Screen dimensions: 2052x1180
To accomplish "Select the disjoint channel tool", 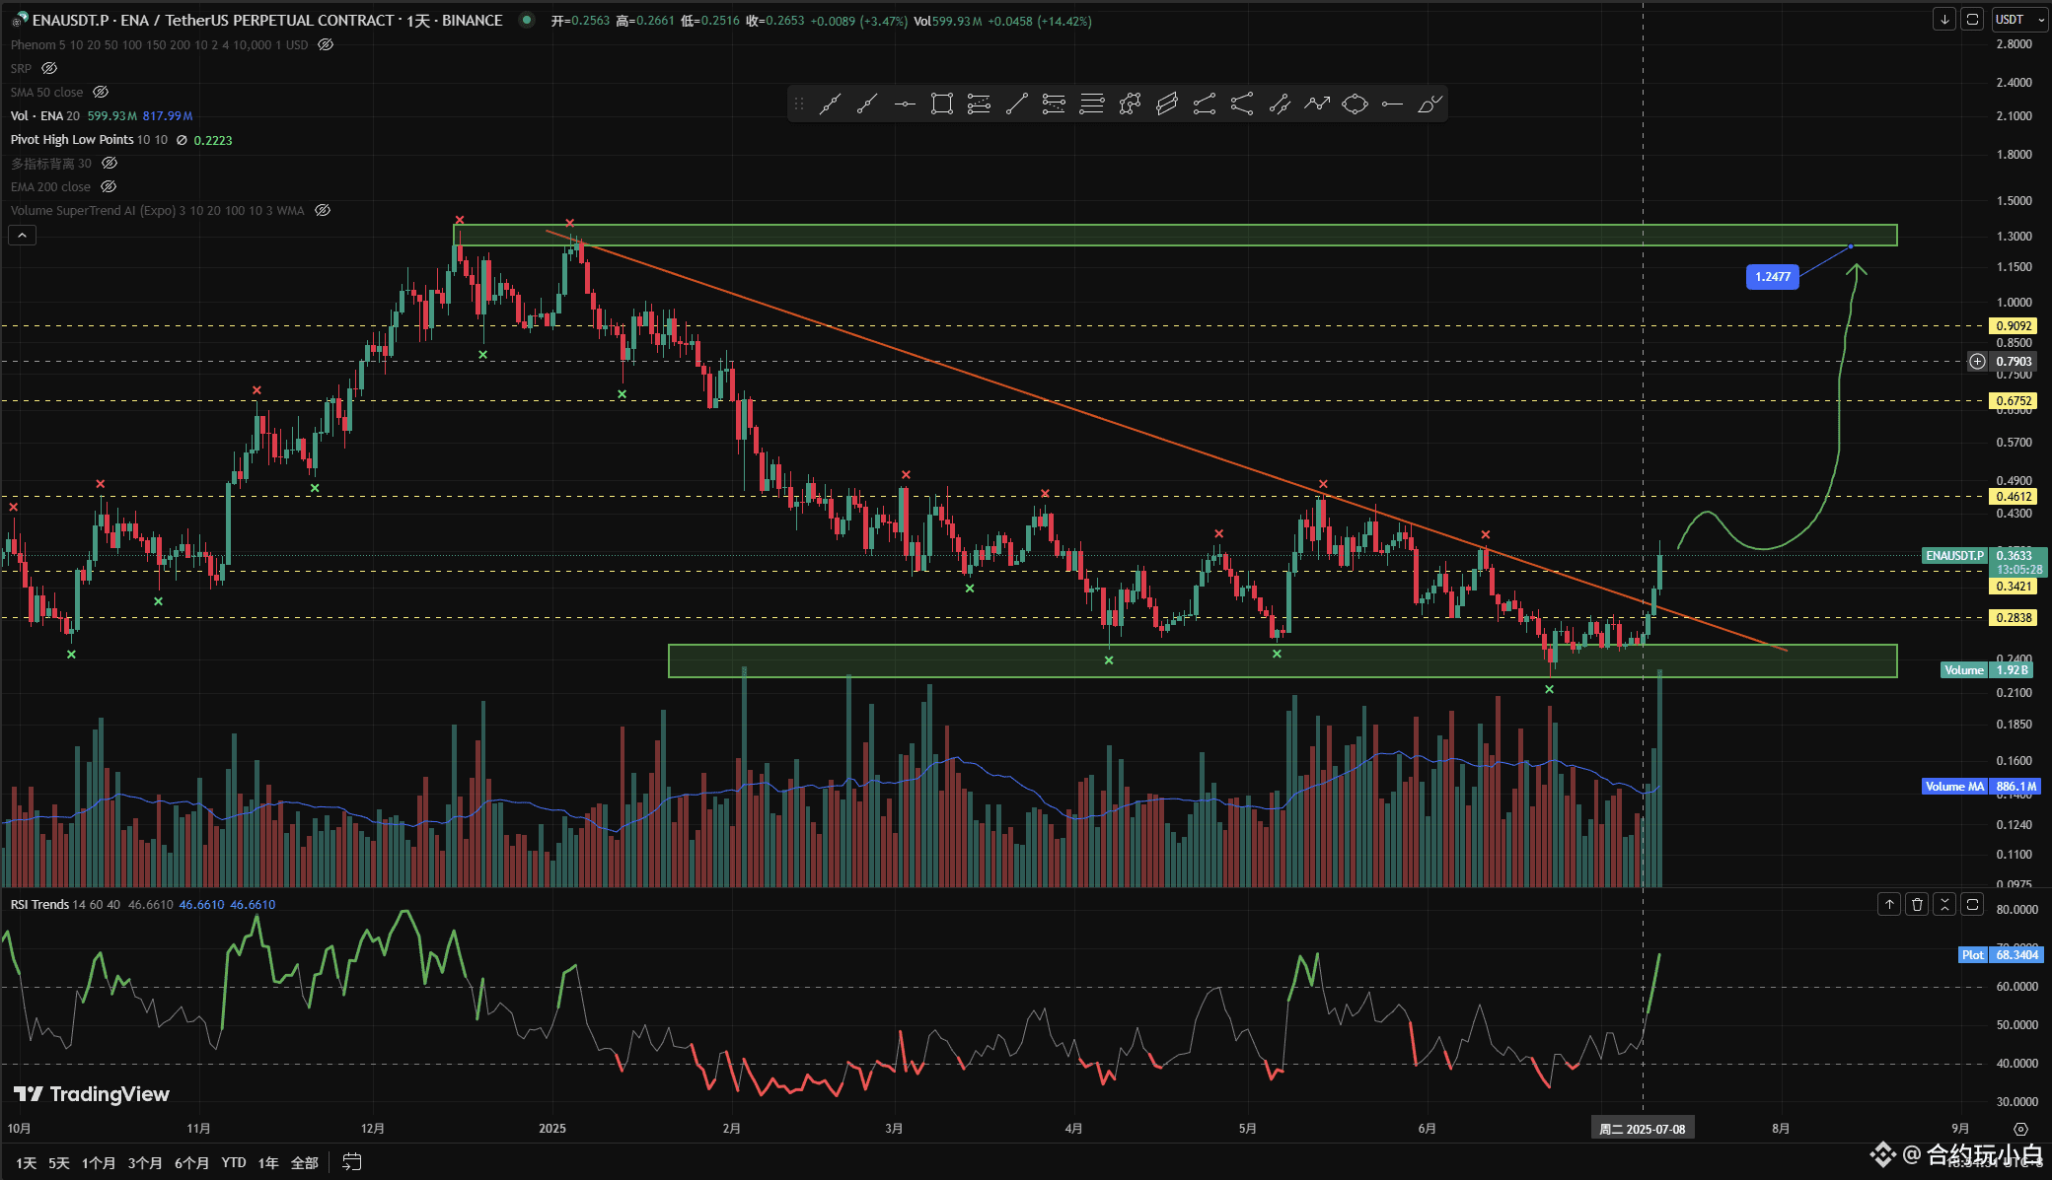I will [x=1242, y=104].
